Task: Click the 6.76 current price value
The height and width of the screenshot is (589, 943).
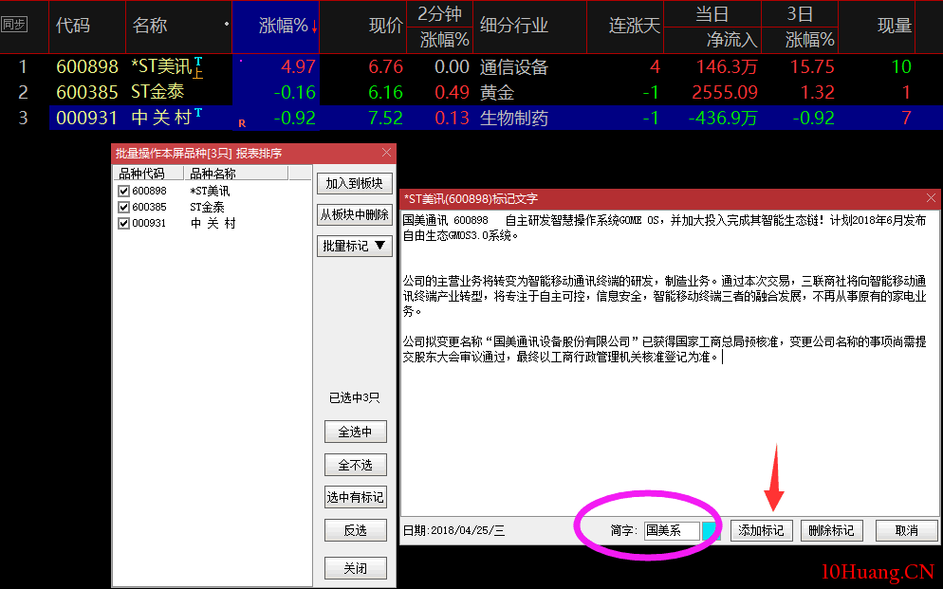Action: tap(385, 66)
